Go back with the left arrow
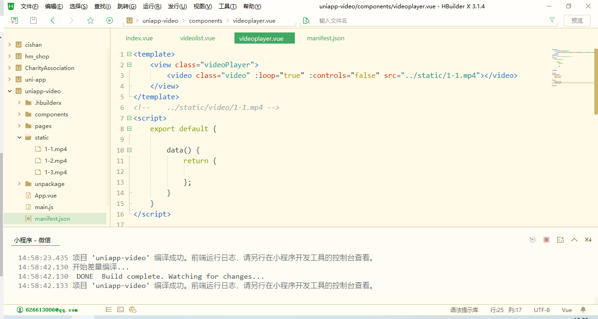The height and width of the screenshot is (319, 598). [52, 20]
